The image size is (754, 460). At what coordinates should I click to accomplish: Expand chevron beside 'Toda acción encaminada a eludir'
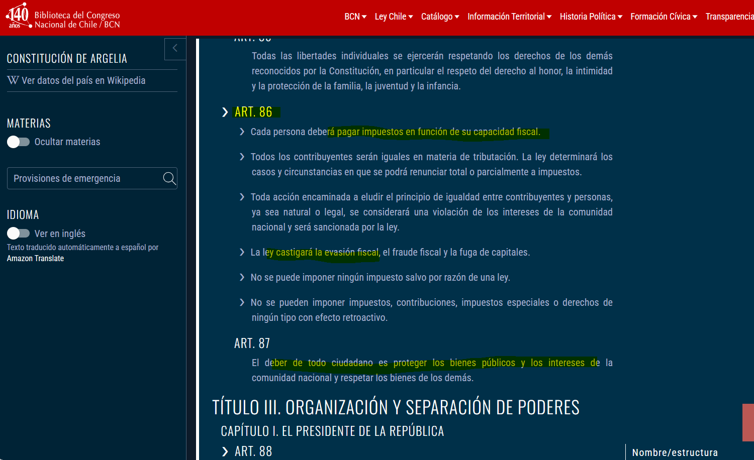[x=242, y=197]
